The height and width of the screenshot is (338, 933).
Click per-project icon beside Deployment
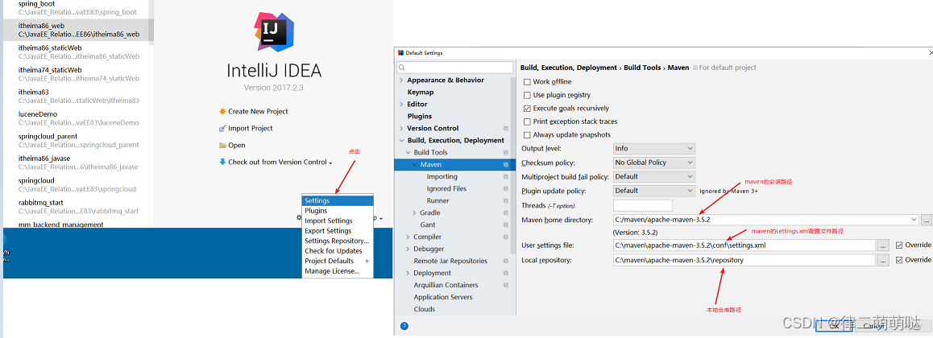point(506,274)
